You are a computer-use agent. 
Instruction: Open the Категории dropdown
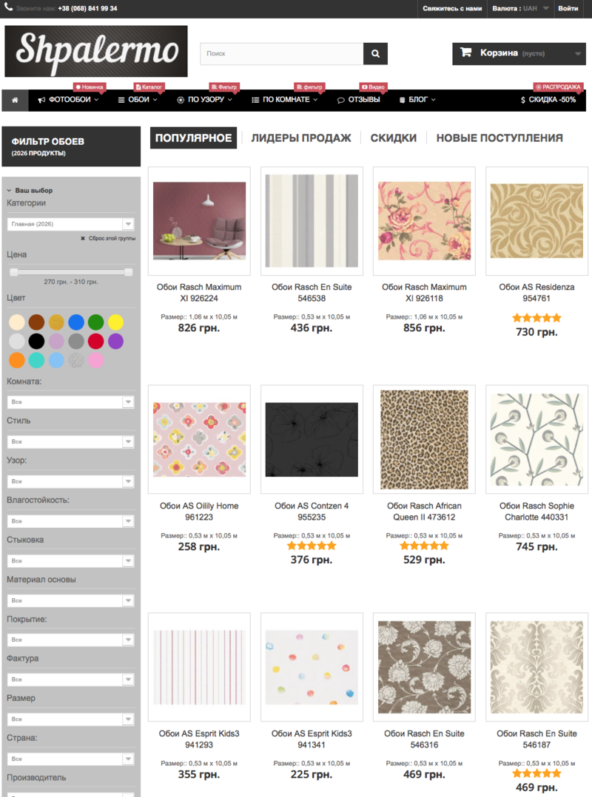pos(70,224)
